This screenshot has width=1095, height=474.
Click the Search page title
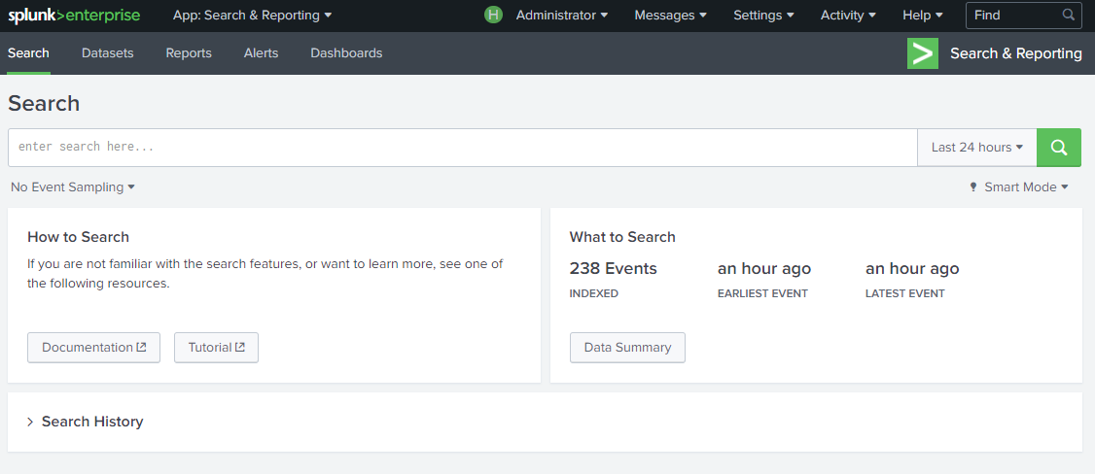(x=44, y=104)
